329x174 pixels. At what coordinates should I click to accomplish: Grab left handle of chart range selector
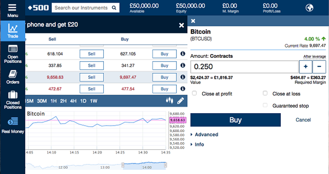[123, 165]
